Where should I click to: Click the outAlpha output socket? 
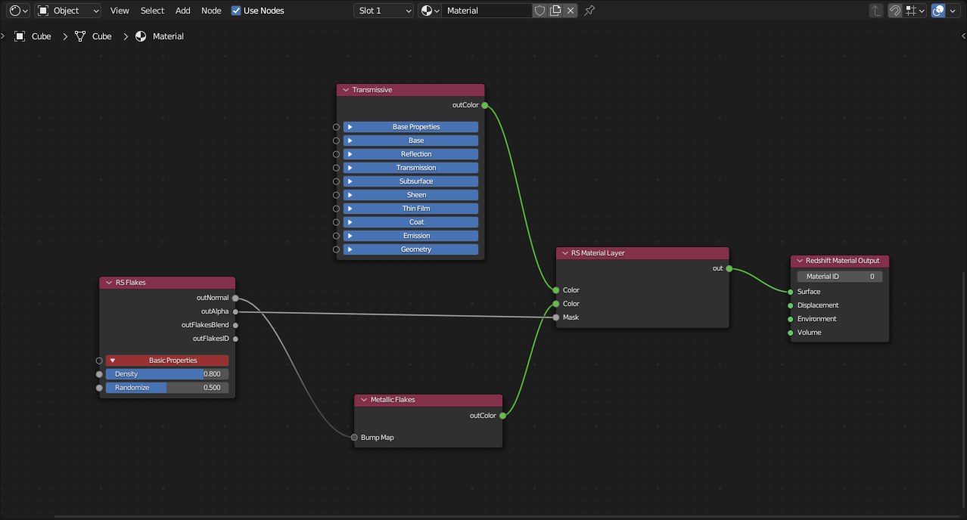click(x=235, y=311)
